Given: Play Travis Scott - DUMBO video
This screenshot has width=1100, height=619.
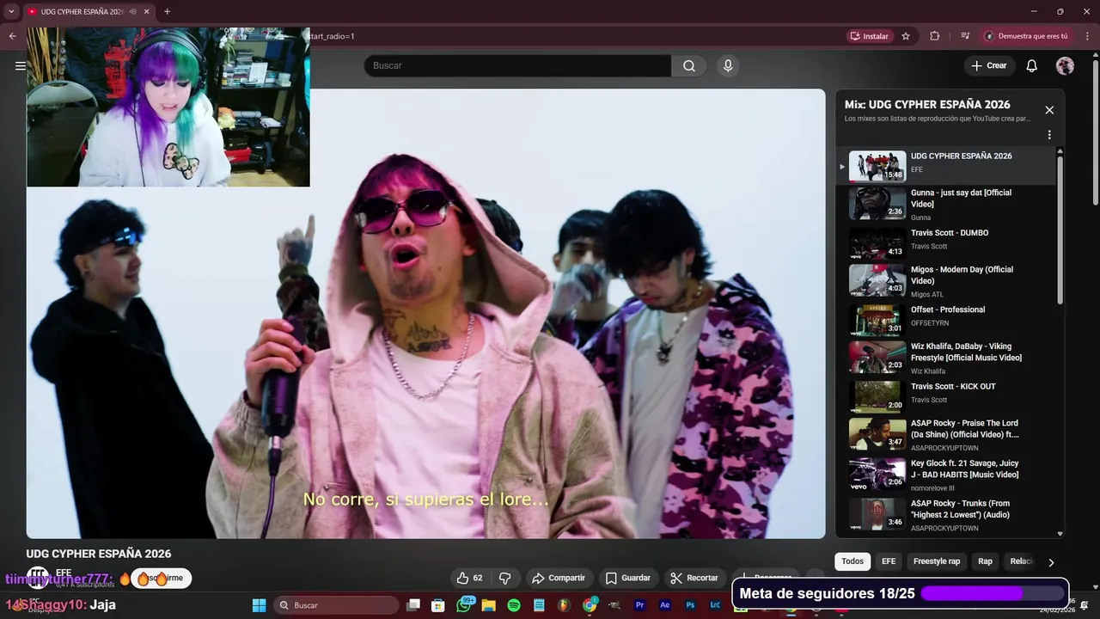Looking at the screenshot, I should (945, 242).
